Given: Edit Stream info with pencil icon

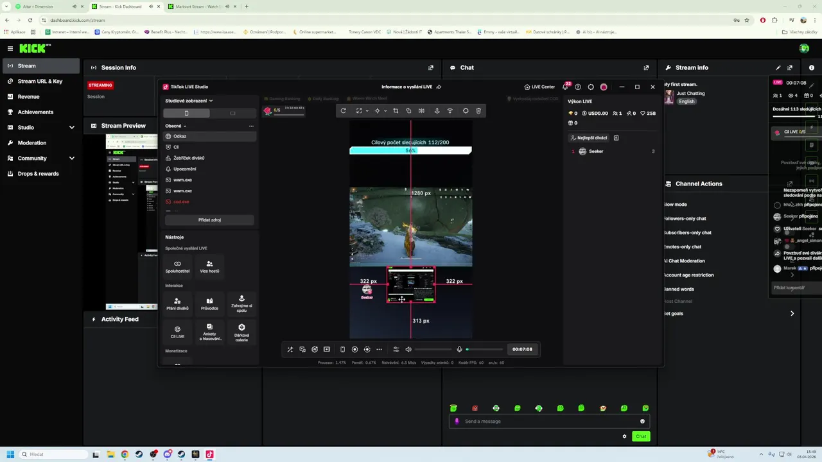Looking at the screenshot, I should pyautogui.click(x=778, y=67).
